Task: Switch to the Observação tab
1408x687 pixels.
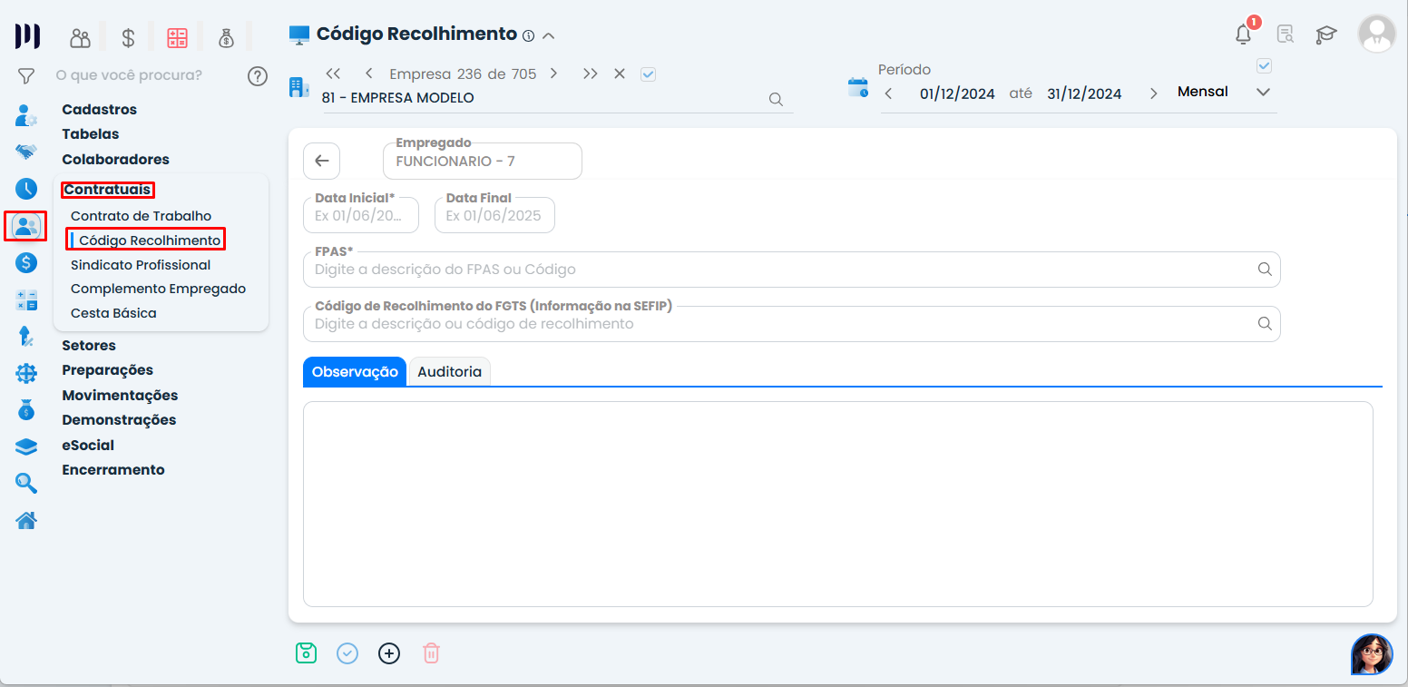Action: pyautogui.click(x=355, y=371)
